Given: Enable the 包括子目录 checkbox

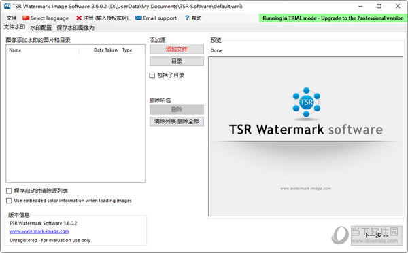Looking at the screenshot, I should point(152,75).
